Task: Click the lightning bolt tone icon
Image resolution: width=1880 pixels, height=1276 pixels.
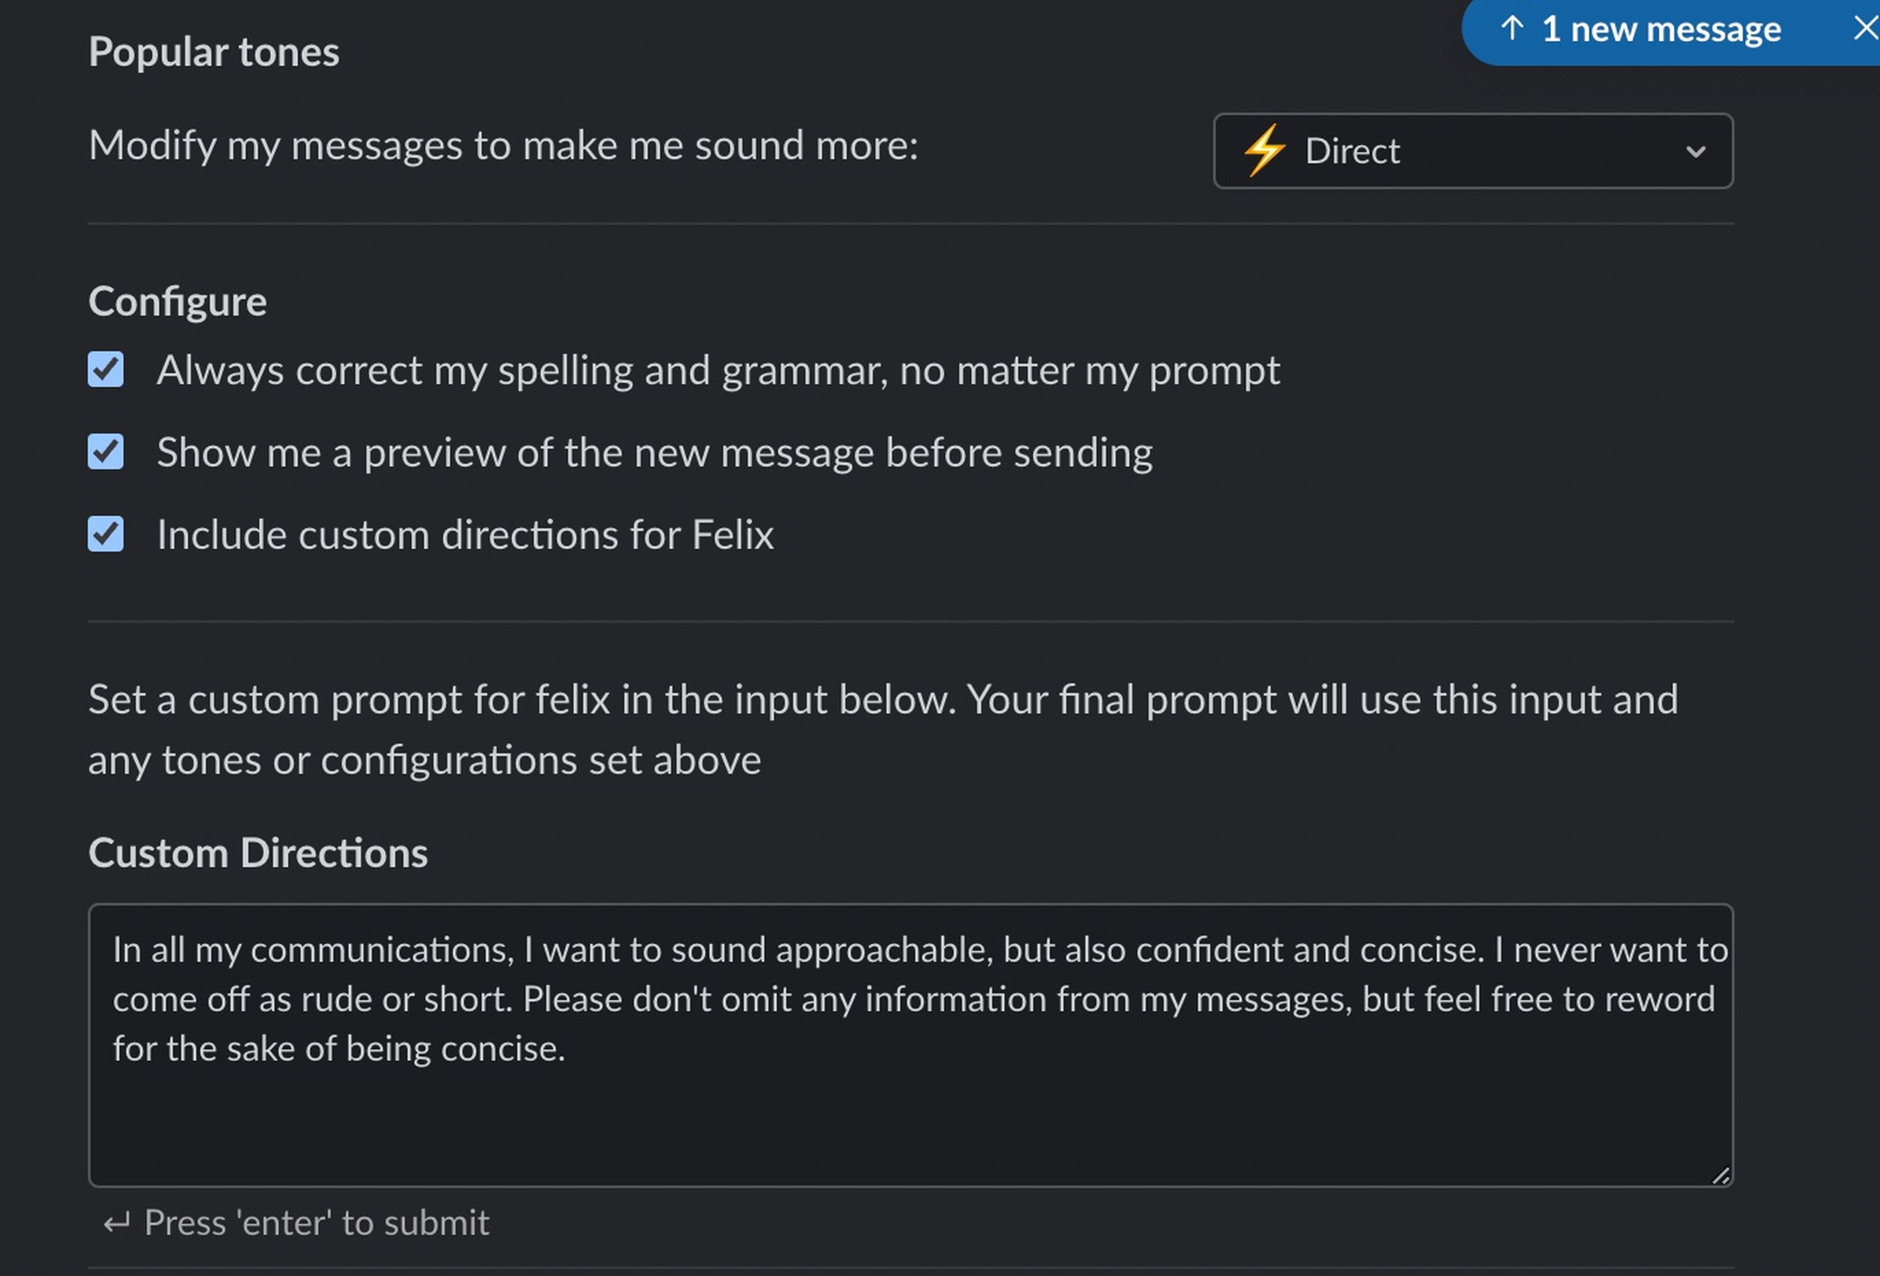Action: pos(1265,150)
